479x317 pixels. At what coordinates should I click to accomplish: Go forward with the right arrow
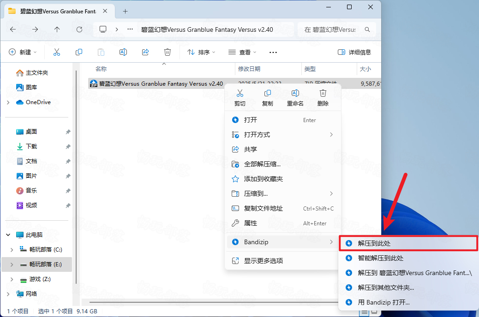pos(35,29)
